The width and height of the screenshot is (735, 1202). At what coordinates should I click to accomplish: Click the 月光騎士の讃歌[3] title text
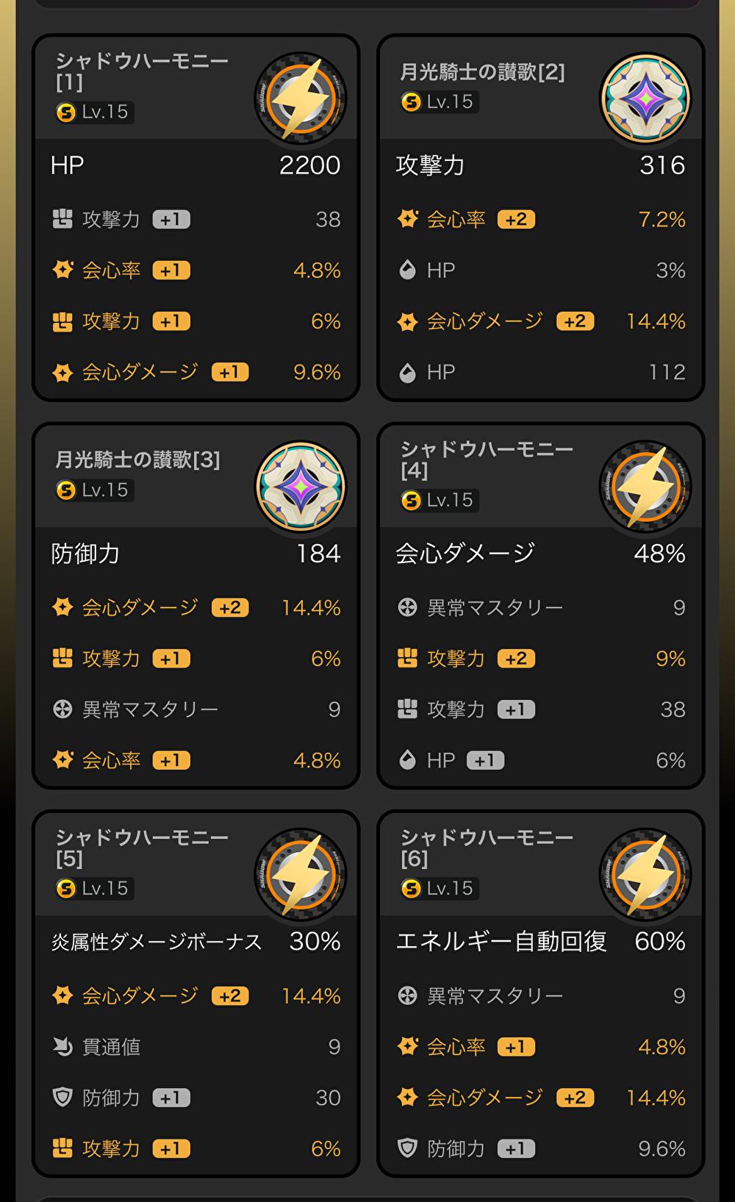point(137,459)
